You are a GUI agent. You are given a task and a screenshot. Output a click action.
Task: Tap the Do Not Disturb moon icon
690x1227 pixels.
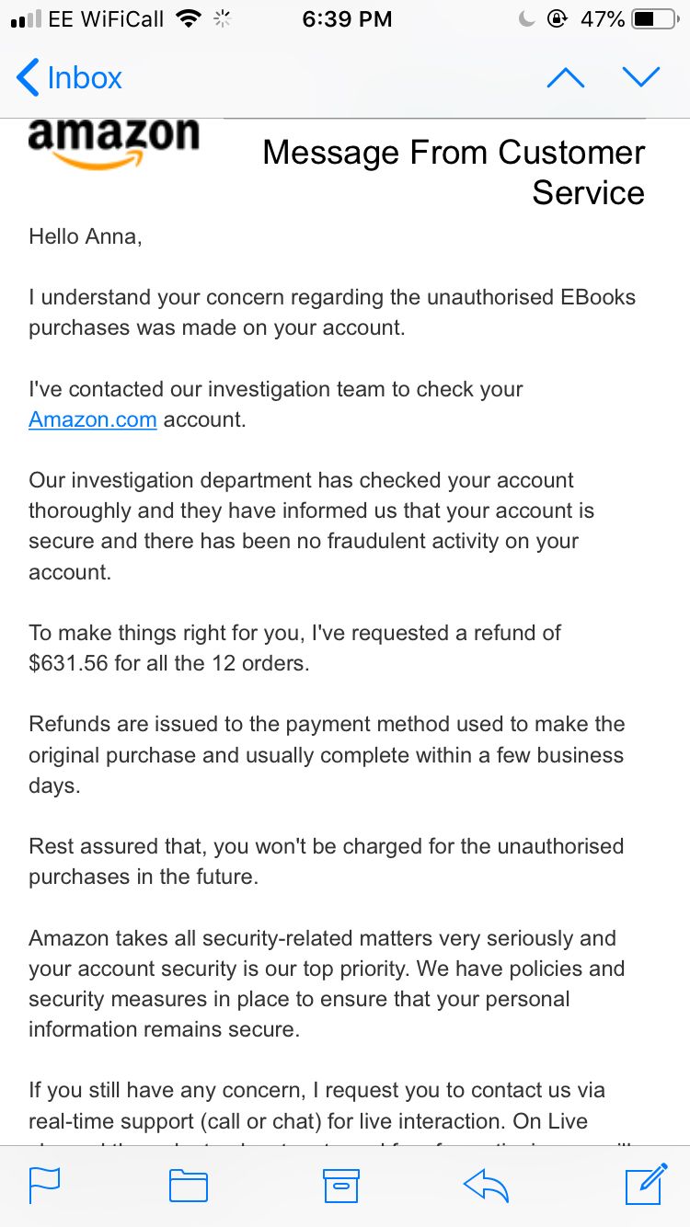527,19
